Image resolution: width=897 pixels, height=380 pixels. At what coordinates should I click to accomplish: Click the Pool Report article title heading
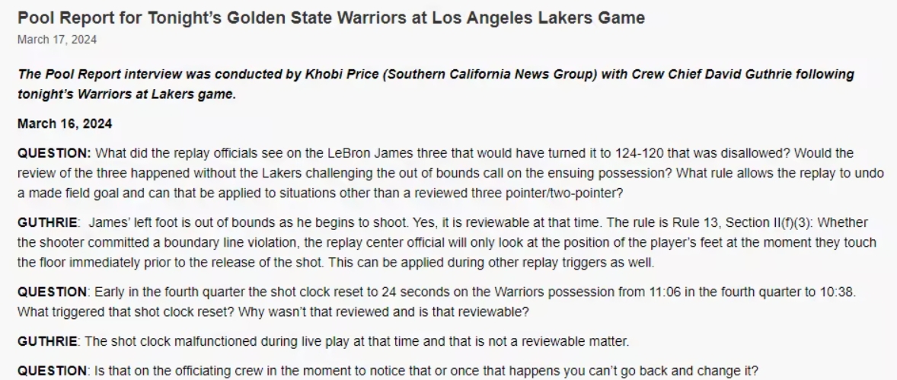coord(331,18)
